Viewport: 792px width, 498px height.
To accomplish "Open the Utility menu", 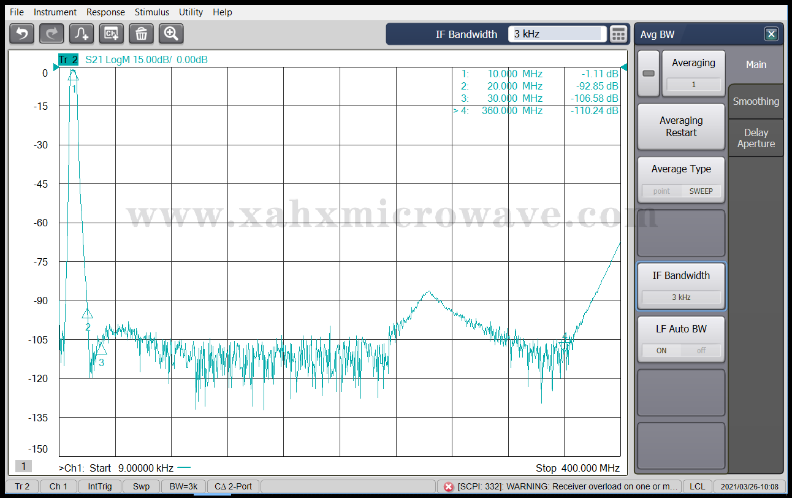I will coord(191,12).
